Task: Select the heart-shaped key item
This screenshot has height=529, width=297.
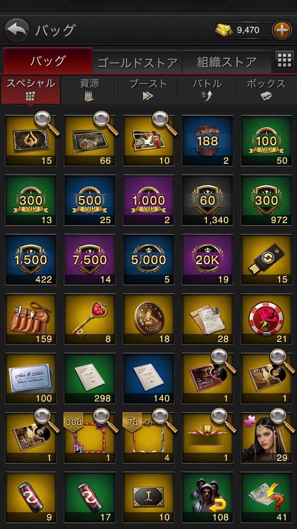Action: (90, 319)
